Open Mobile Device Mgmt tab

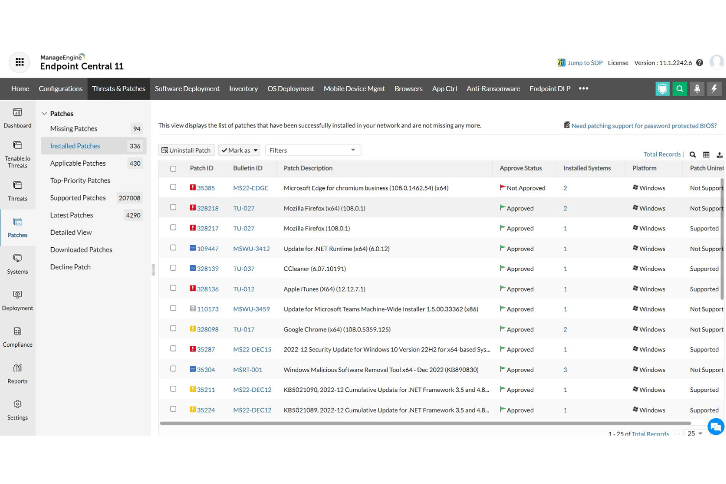click(x=354, y=89)
